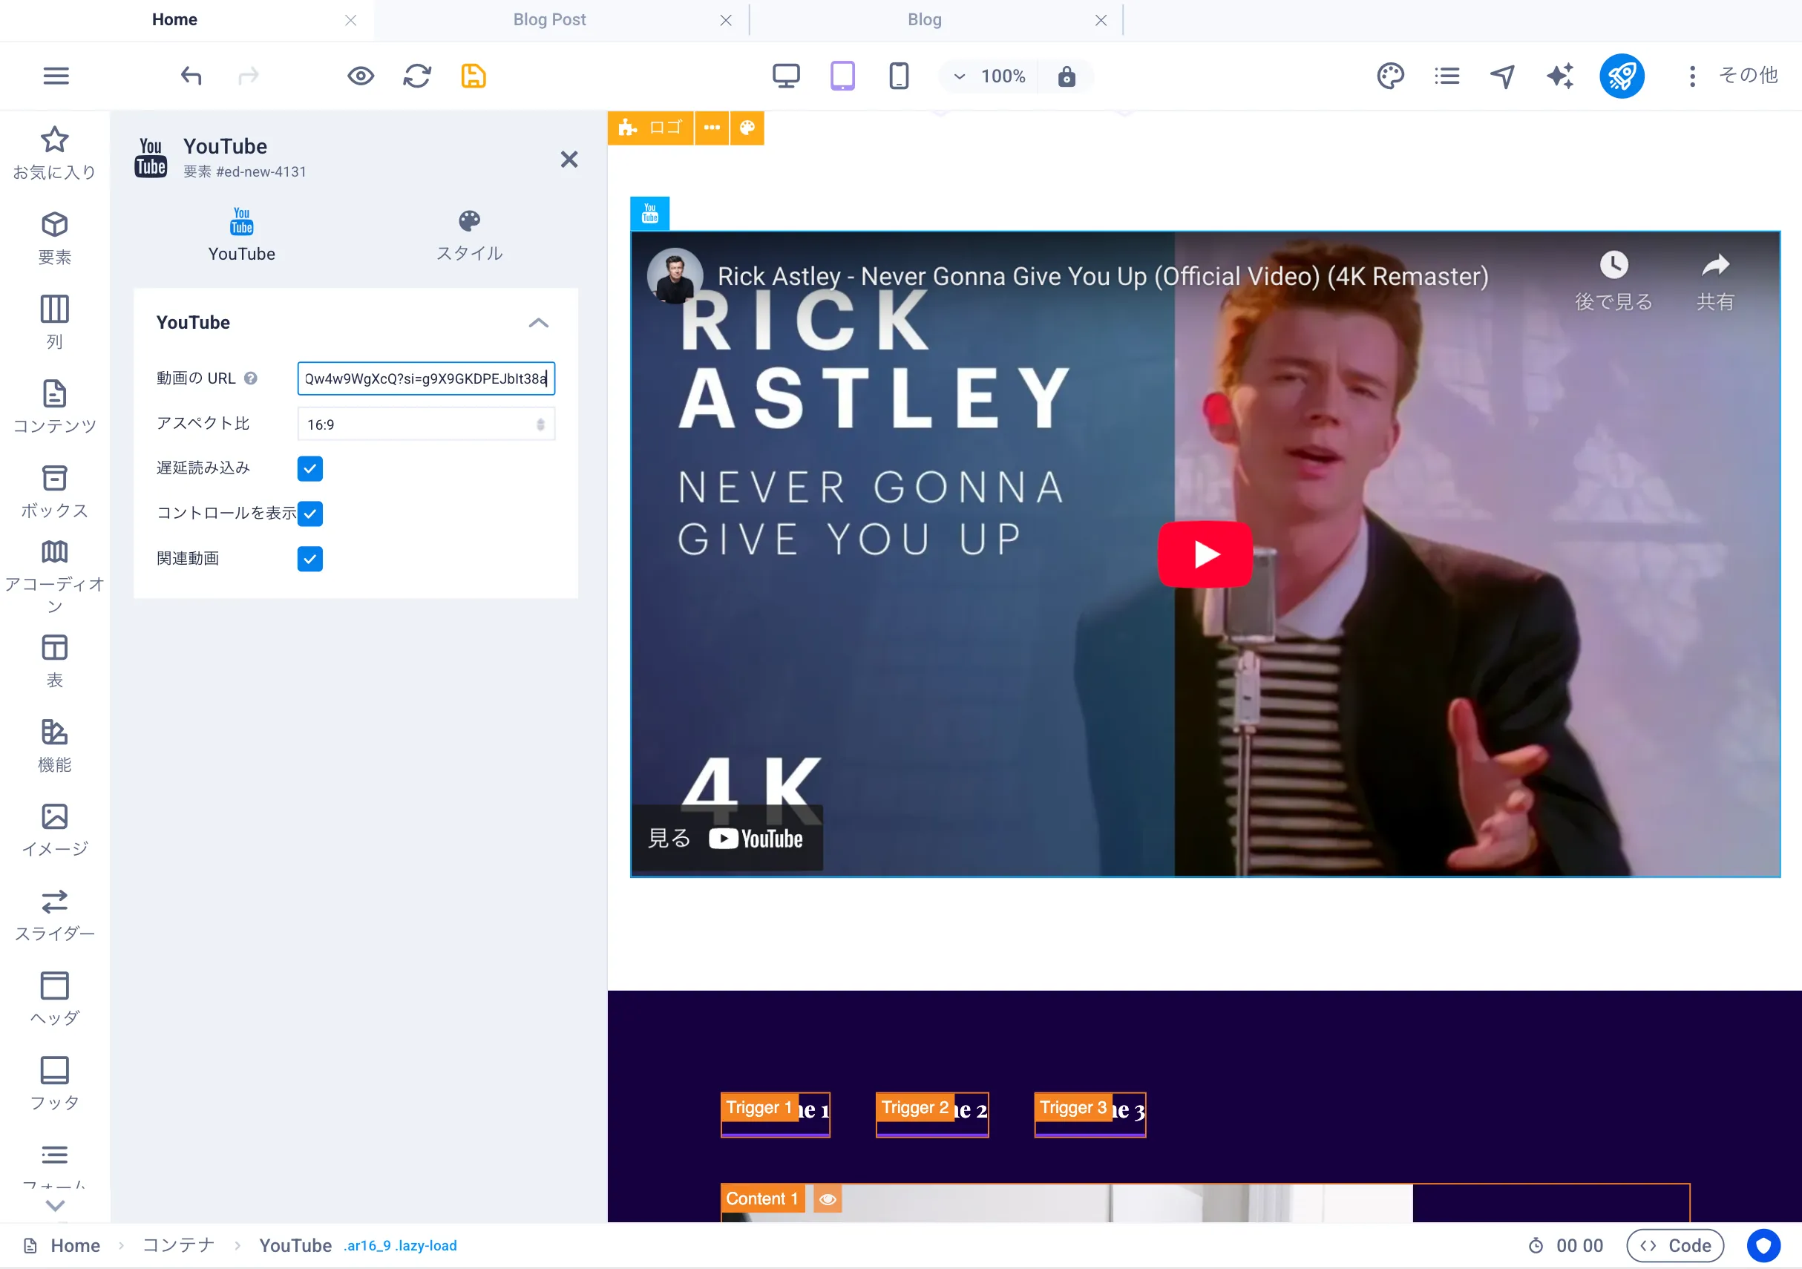The width and height of the screenshot is (1802, 1269).
Task: Open 表 table category in sidebar
Action: coord(54,660)
